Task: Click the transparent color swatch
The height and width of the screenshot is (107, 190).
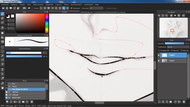Action: (x=12, y=16)
